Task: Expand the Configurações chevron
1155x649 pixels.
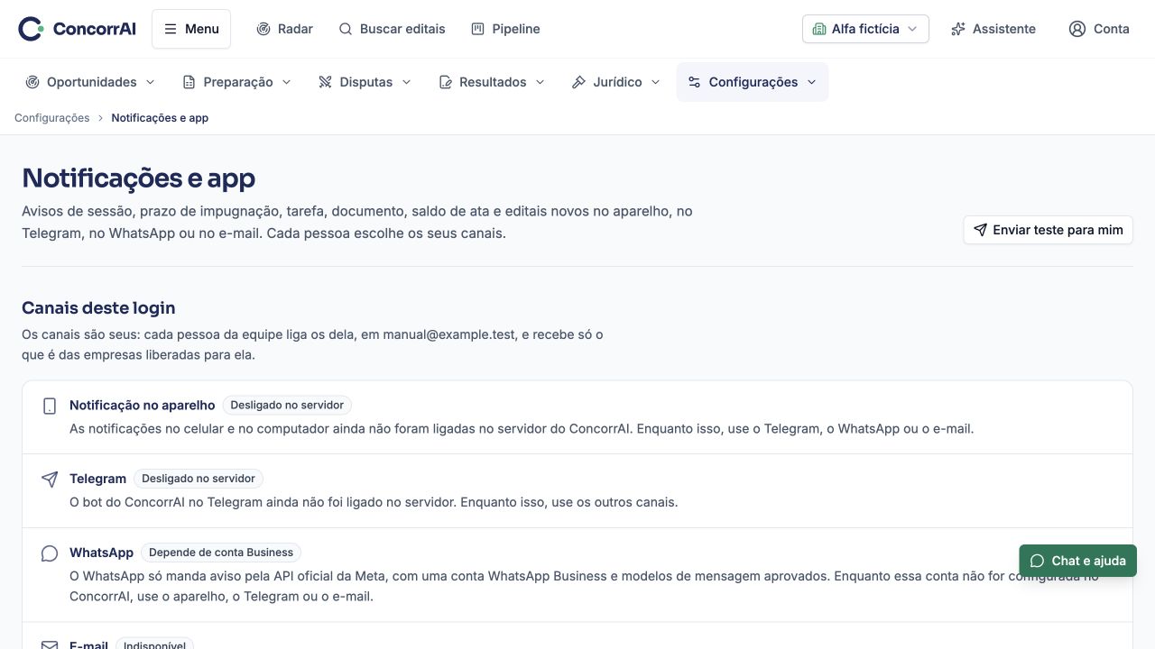Action: click(811, 82)
